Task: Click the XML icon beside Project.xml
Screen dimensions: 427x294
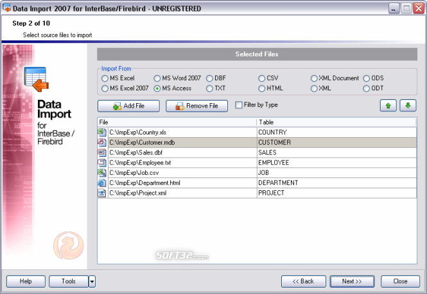Action: [102, 193]
